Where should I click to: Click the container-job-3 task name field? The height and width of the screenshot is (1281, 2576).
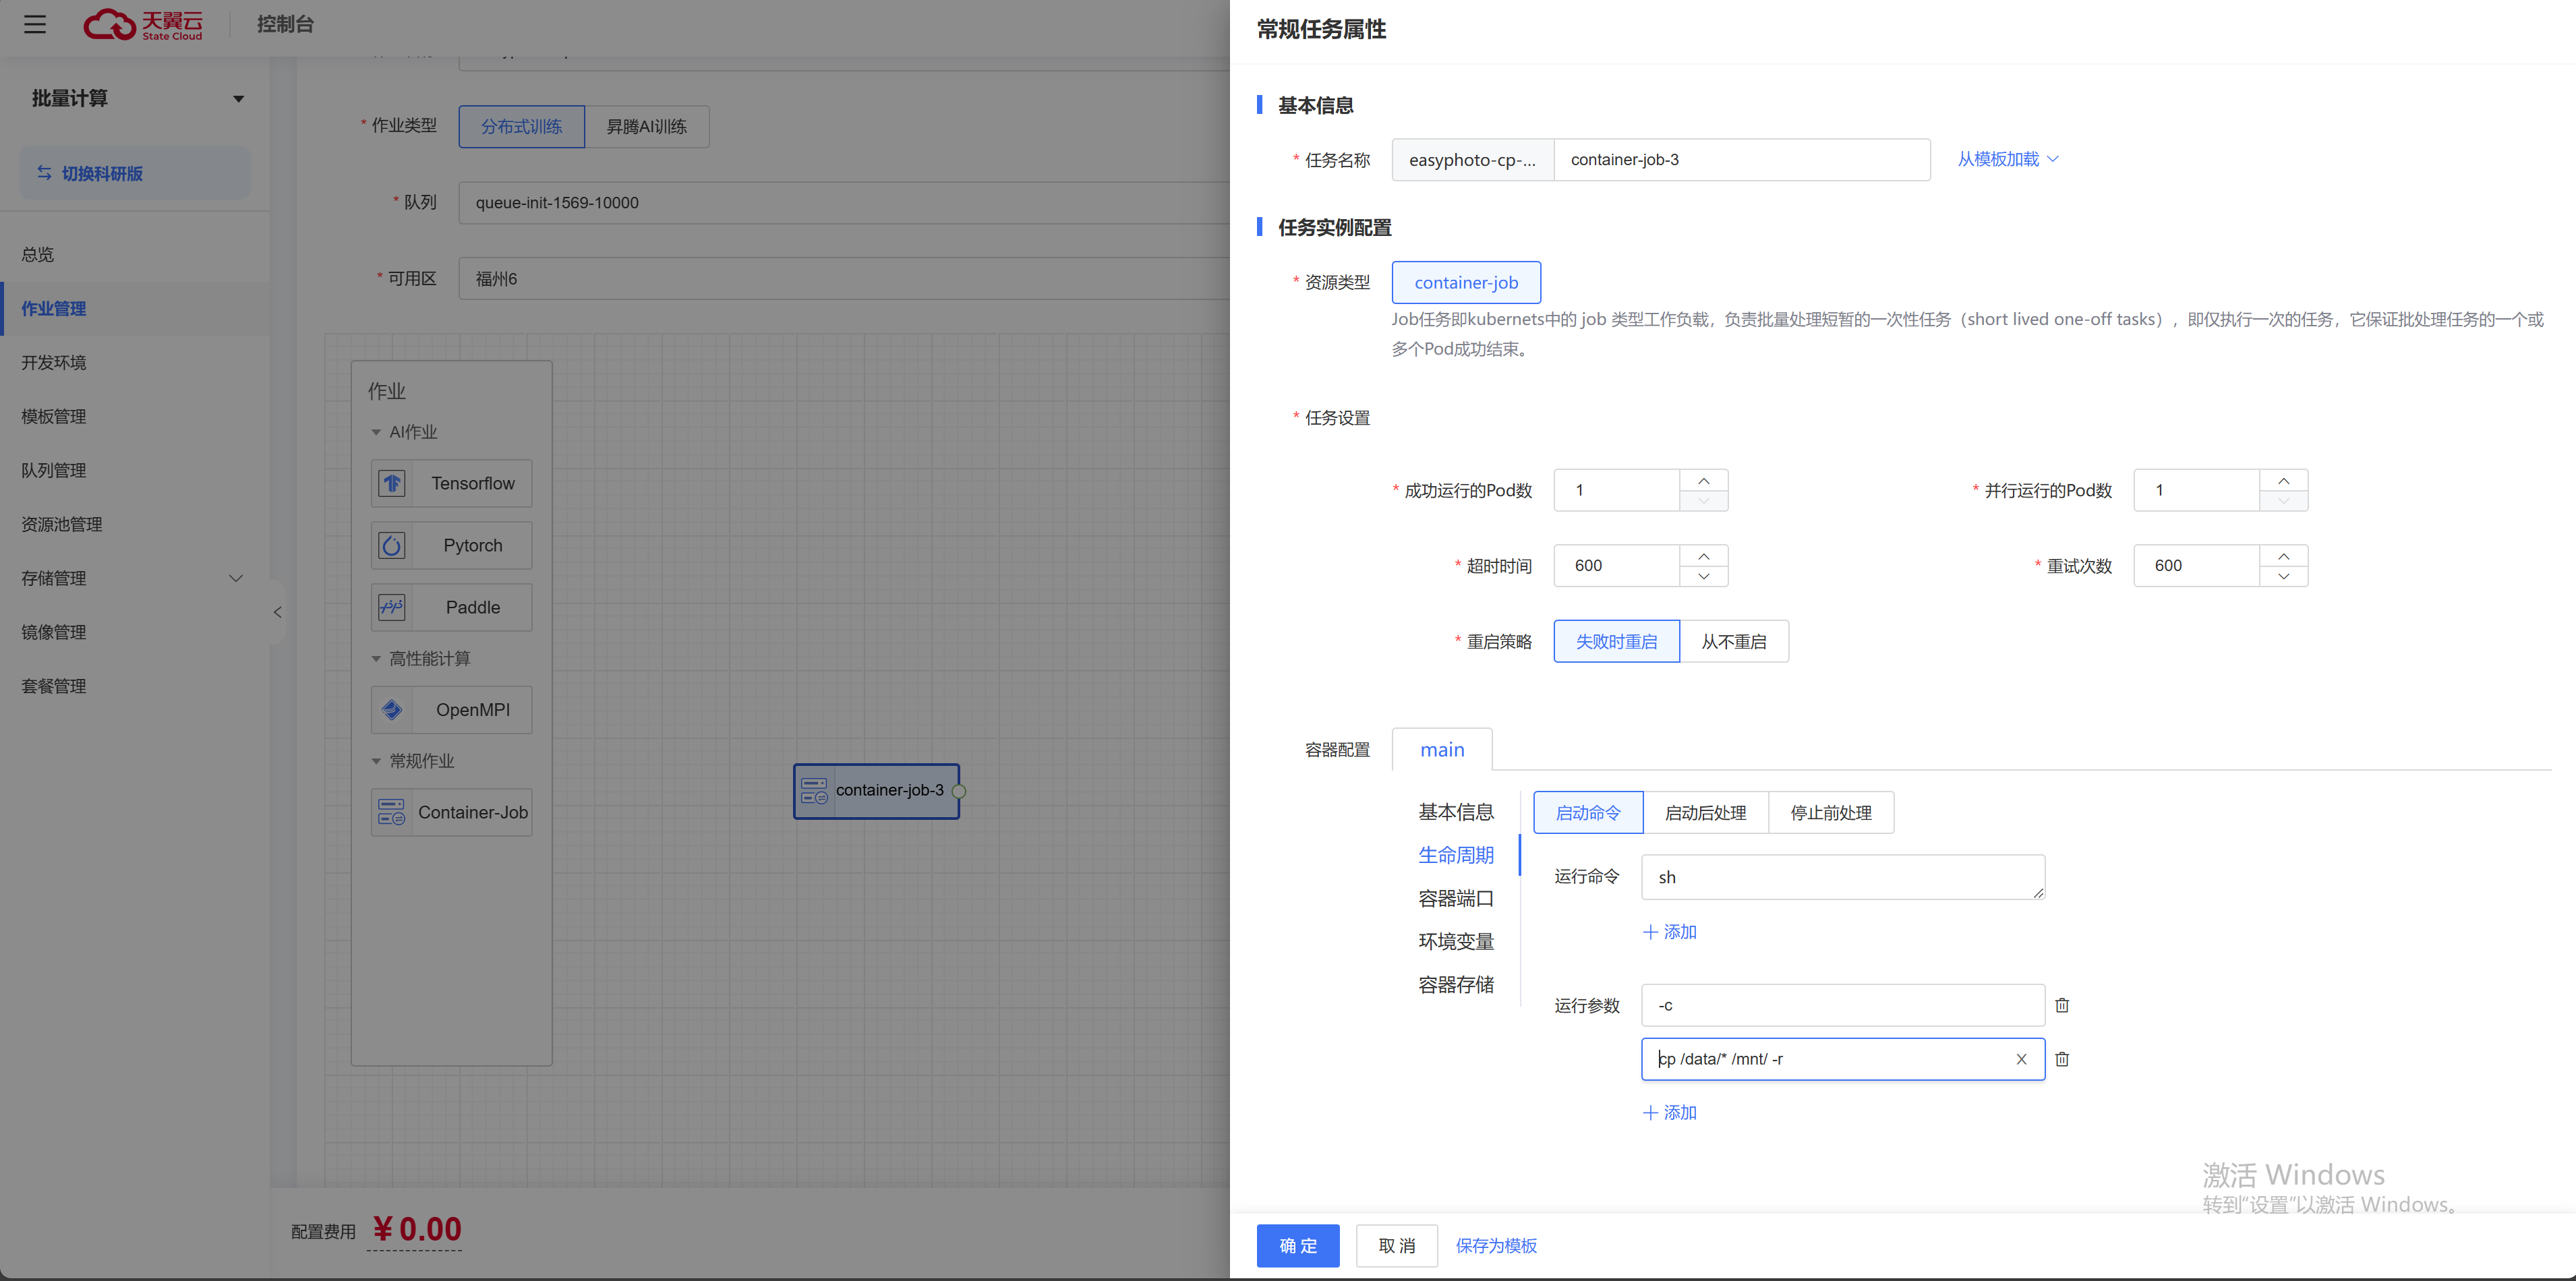point(1742,160)
